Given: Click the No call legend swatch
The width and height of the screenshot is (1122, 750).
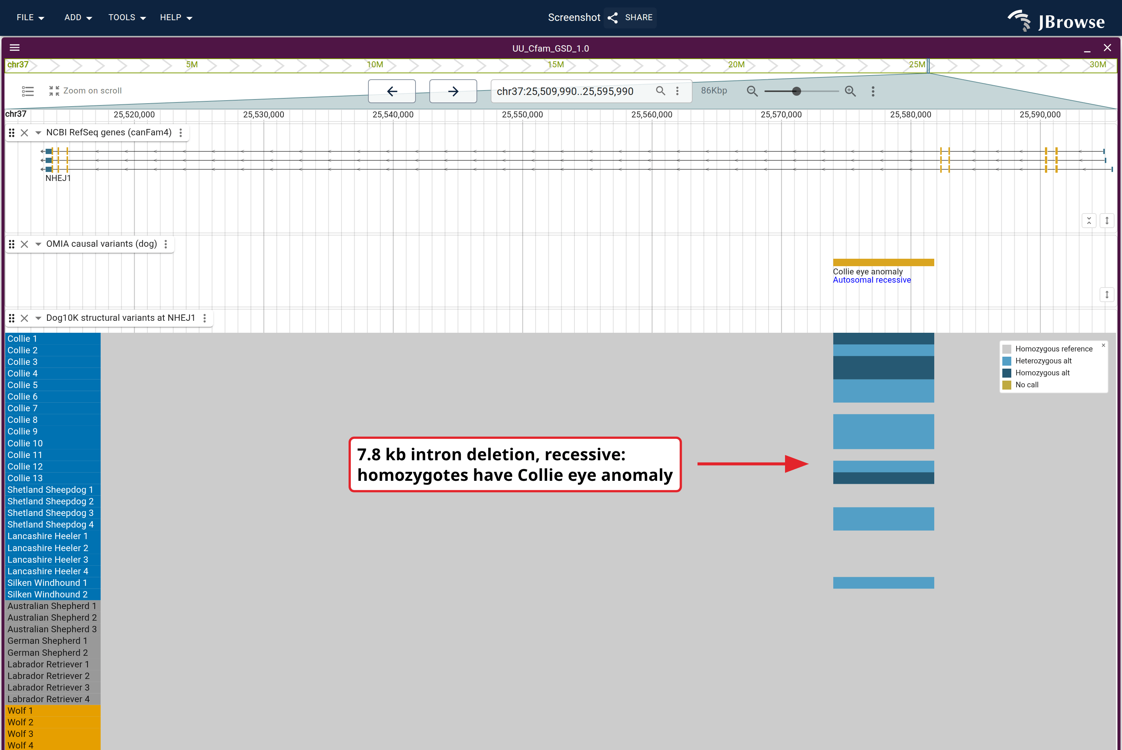Looking at the screenshot, I should click(1007, 385).
